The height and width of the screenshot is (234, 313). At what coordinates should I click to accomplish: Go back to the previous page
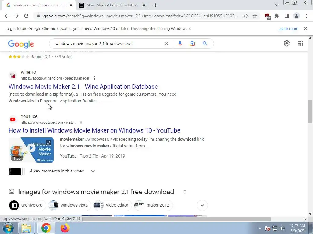(x=7, y=16)
